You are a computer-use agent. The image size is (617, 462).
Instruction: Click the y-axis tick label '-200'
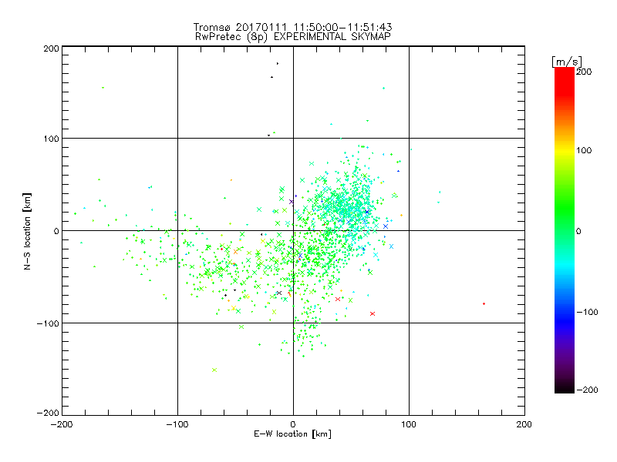(x=48, y=413)
